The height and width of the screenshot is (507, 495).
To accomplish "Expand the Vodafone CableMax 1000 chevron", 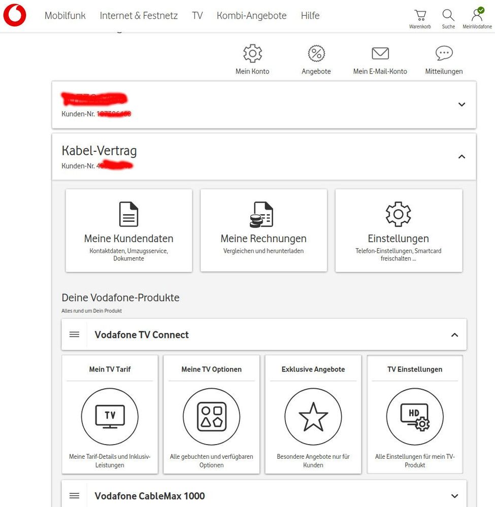I will [x=454, y=496].
